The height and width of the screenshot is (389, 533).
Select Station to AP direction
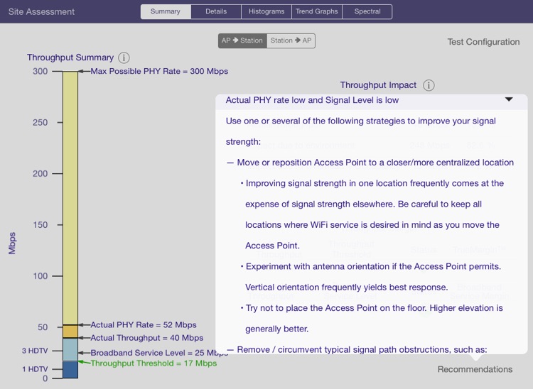291,40
